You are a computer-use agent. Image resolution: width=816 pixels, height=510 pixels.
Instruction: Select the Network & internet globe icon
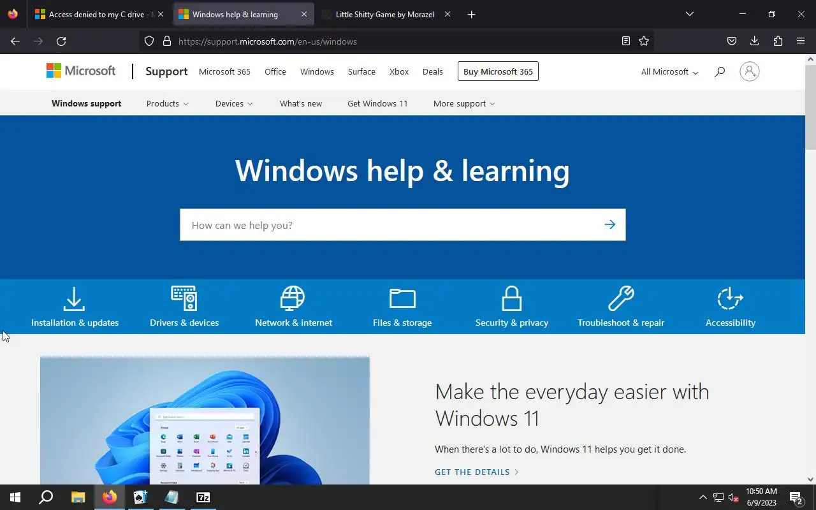tap(293, 298)
